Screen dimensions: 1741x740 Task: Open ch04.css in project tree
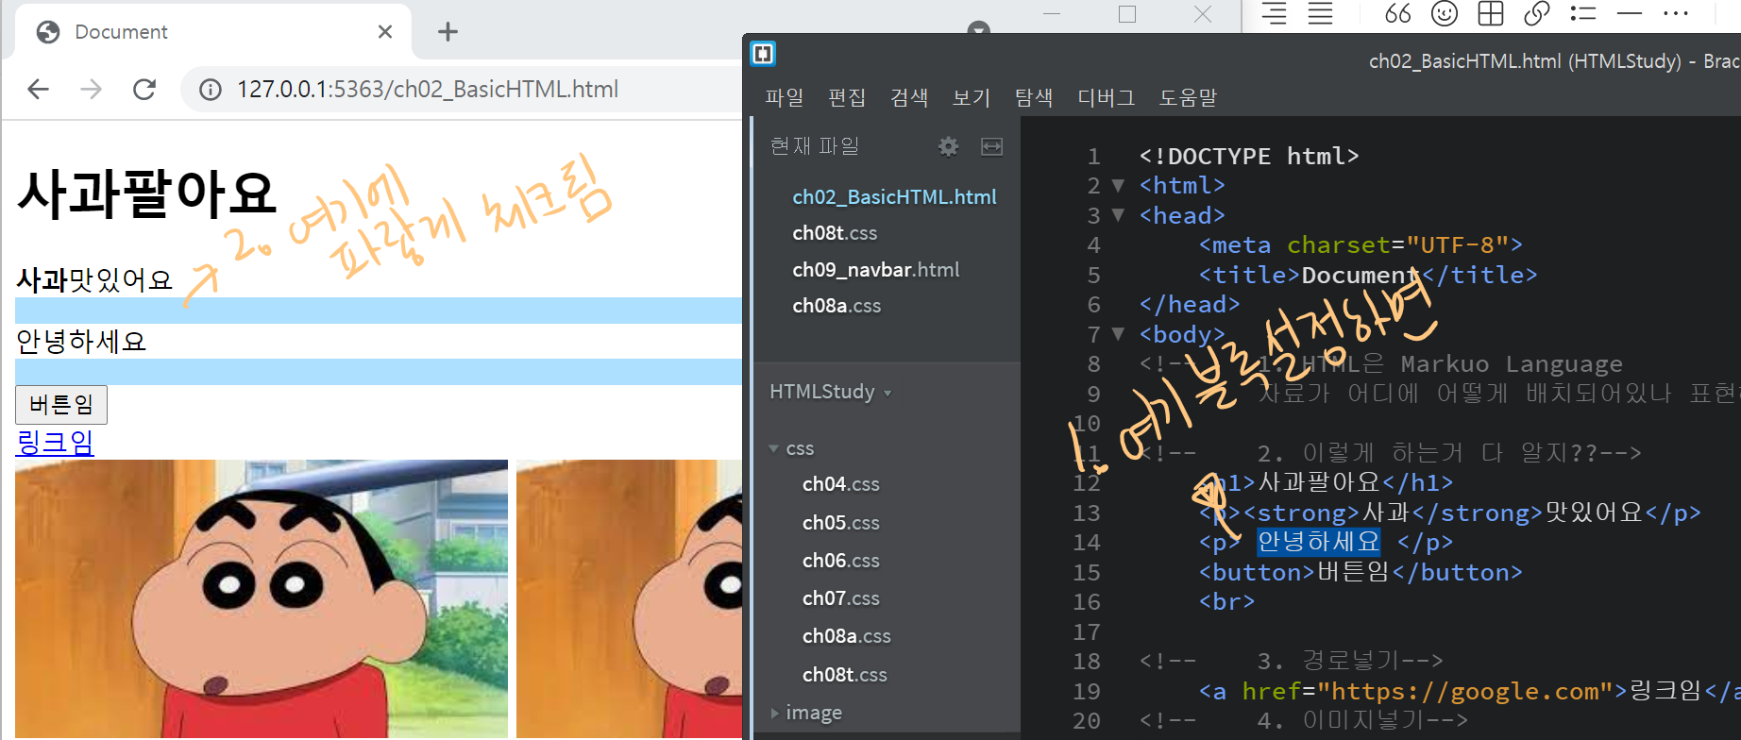click(x=840, y=484)
